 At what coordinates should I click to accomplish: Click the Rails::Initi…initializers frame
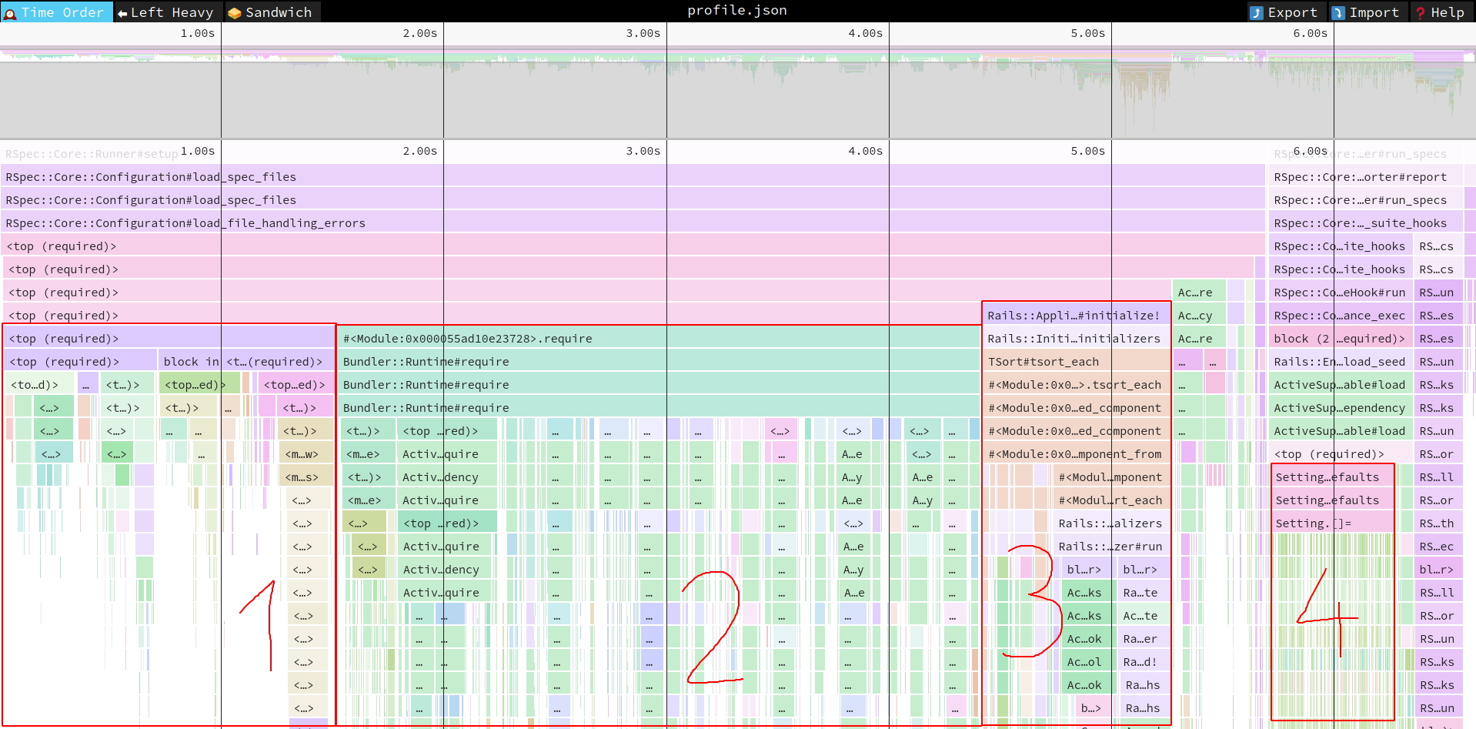pyautogui.click(x=1073, y=339)
